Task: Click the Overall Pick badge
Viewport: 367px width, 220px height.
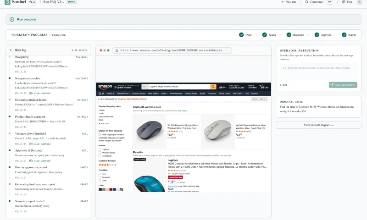Action: coord(140,159)
